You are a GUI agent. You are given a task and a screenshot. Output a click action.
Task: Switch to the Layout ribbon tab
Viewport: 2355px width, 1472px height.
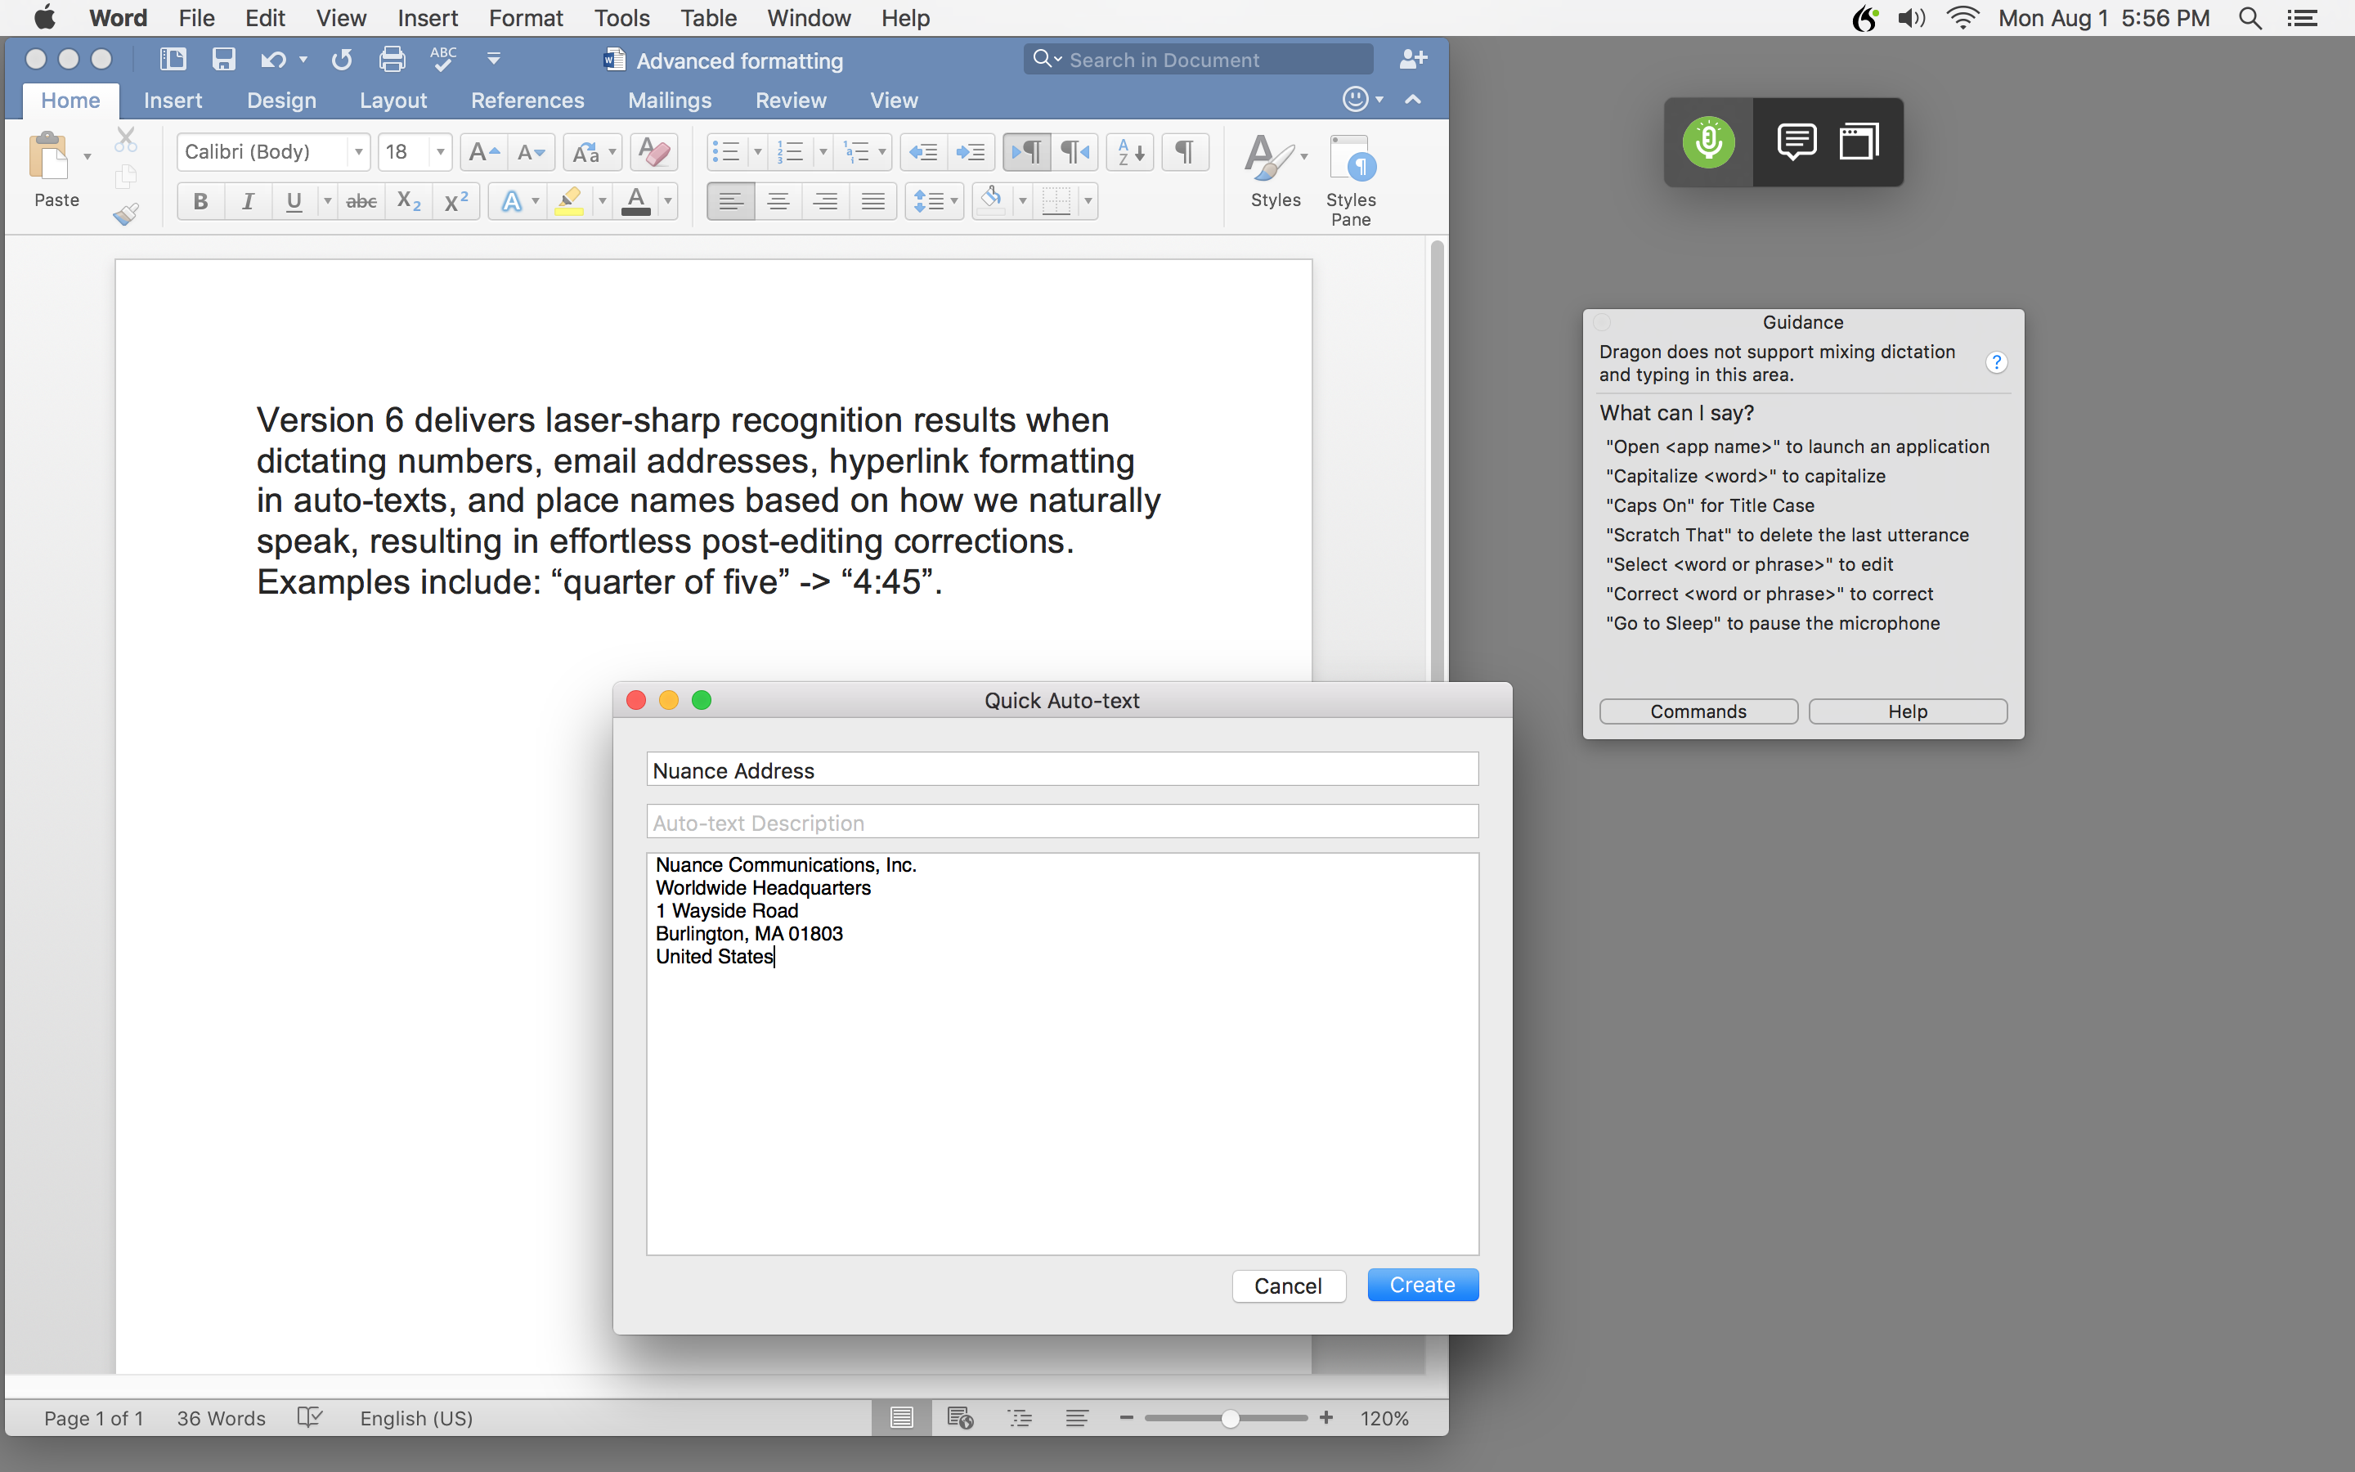point(393,101)
